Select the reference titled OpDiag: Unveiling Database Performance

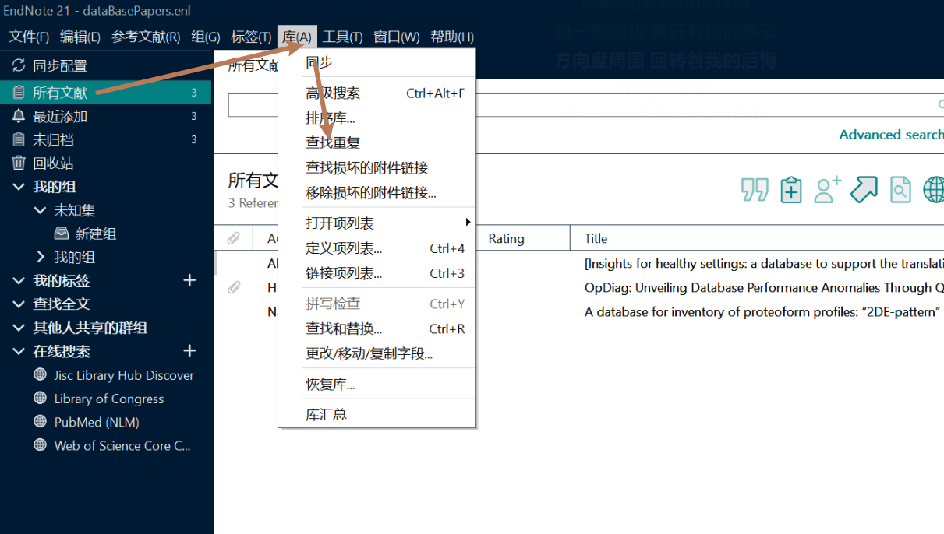764,288
